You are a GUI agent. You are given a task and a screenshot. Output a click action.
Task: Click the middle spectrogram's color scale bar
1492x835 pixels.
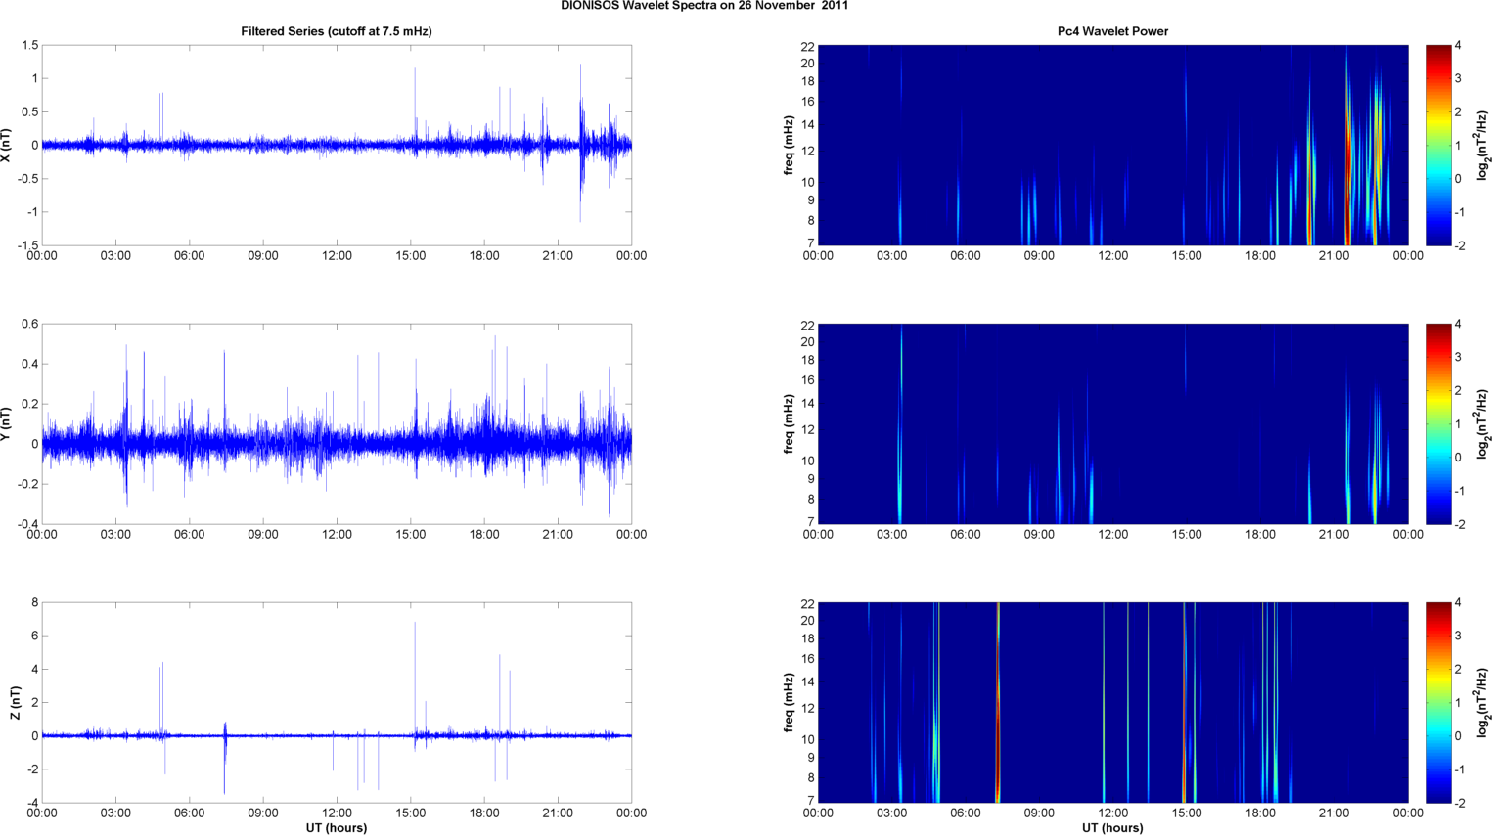[x=1438, y=423]
